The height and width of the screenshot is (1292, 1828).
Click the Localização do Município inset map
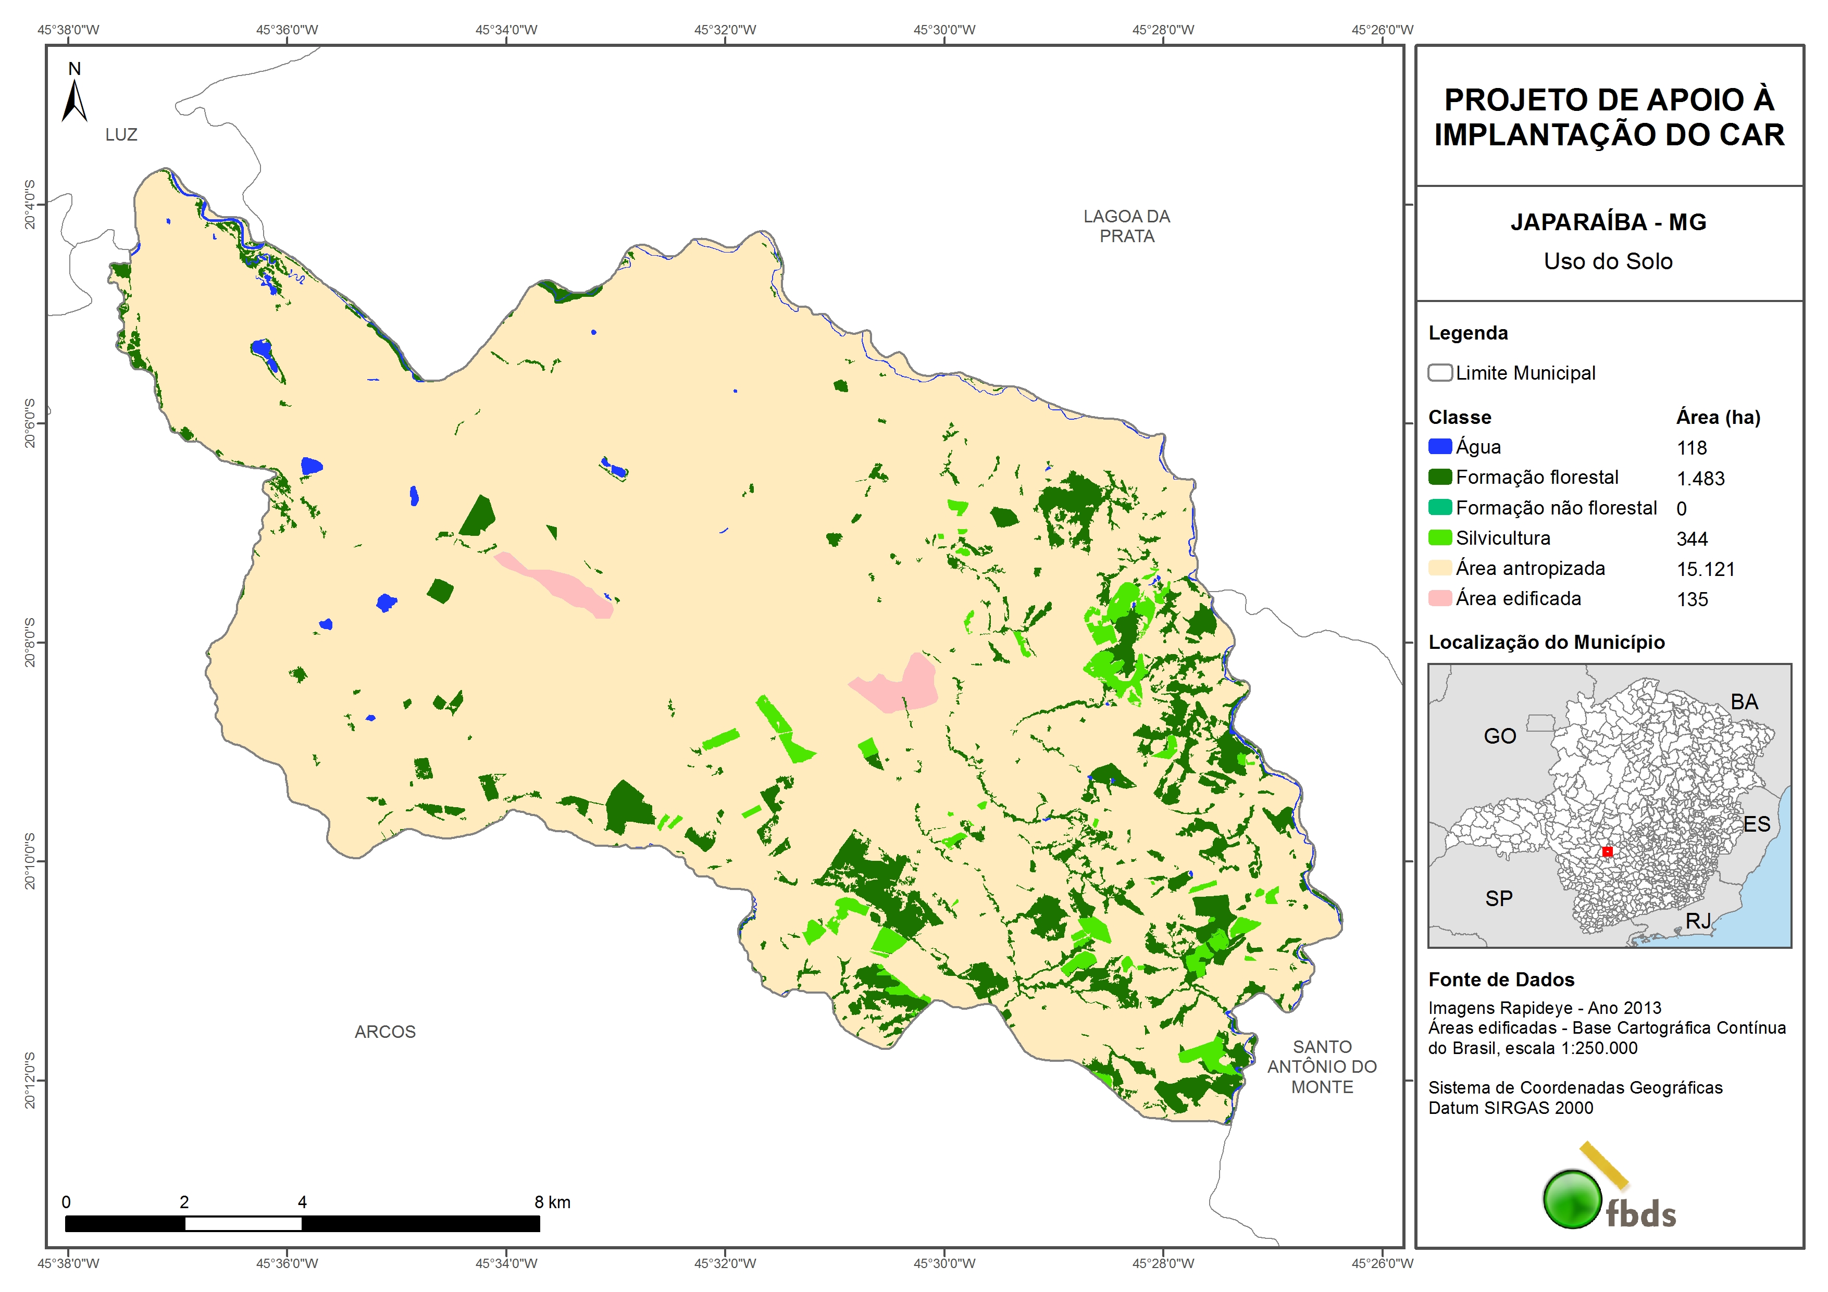pos(1609,806)
